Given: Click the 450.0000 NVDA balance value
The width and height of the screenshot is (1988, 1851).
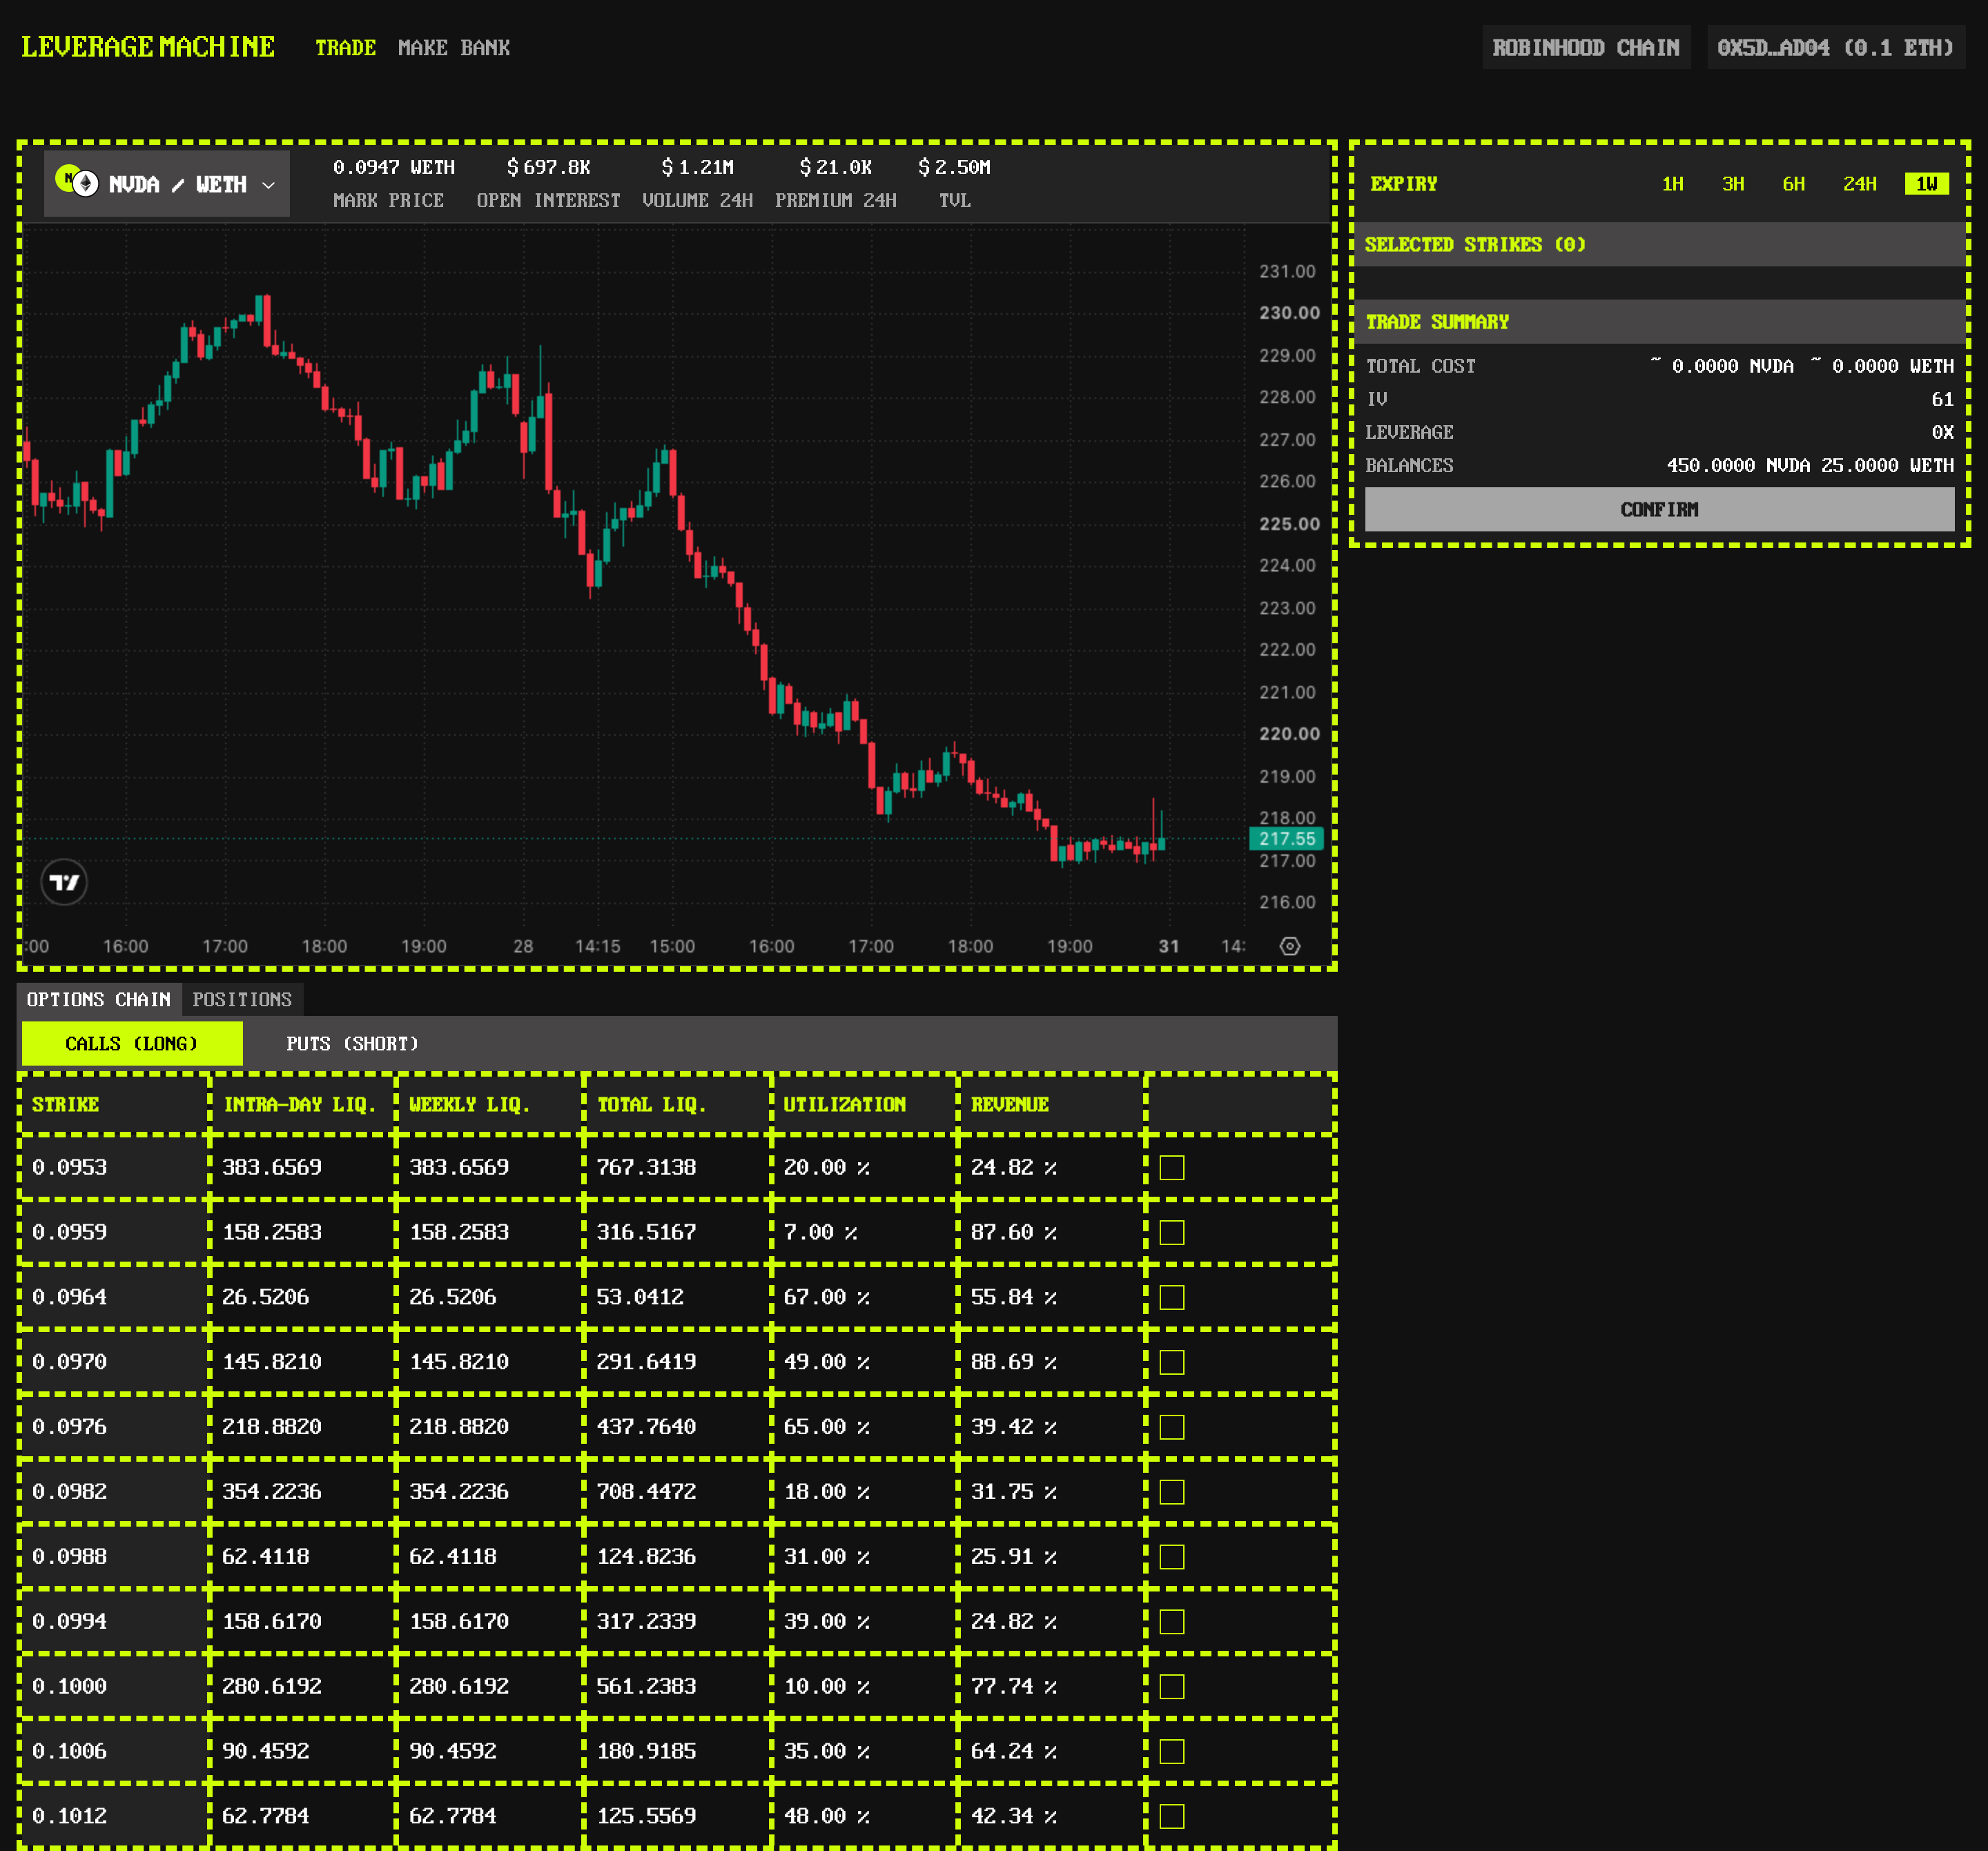Looking at the screenshot, I should click(1738, 465).
